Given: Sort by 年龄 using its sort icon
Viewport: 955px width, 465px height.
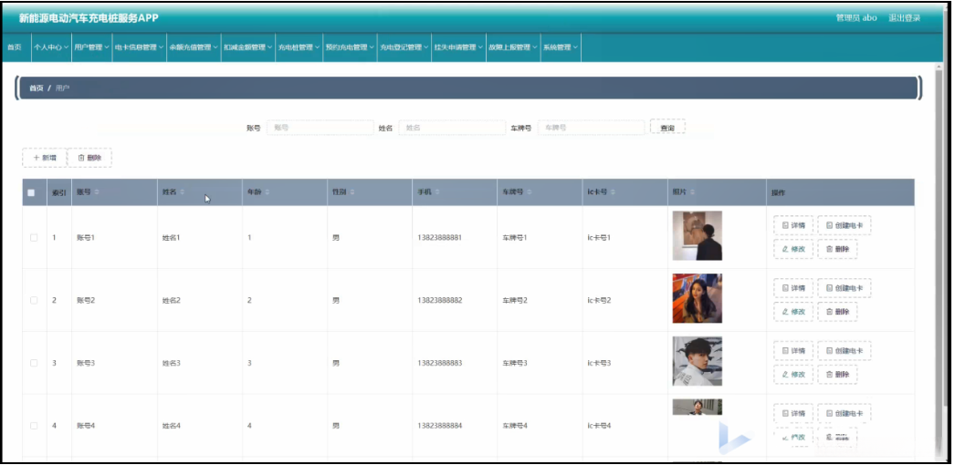Looking at the screenshot, I should (x=268, y=192).
